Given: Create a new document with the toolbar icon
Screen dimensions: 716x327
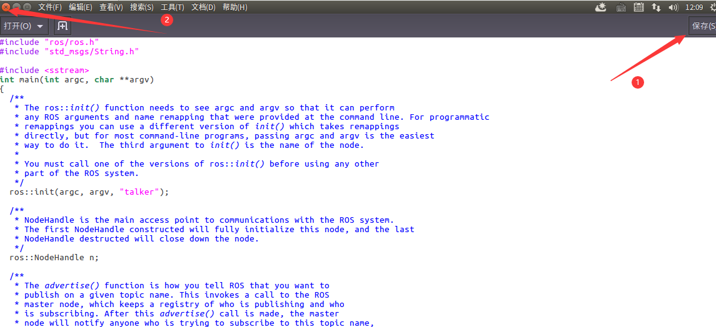Looking at the screenshot, I should click(63, 26).
